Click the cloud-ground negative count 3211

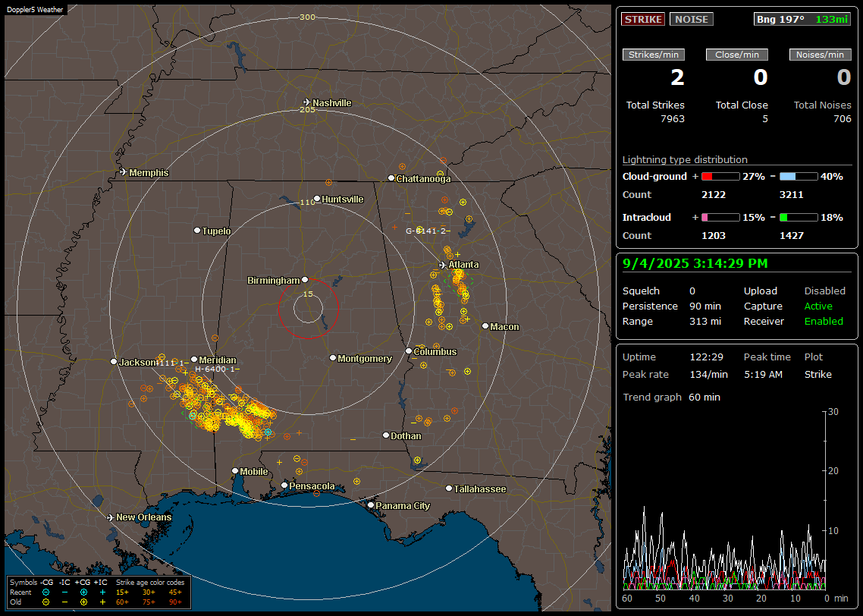pos(792,195)
